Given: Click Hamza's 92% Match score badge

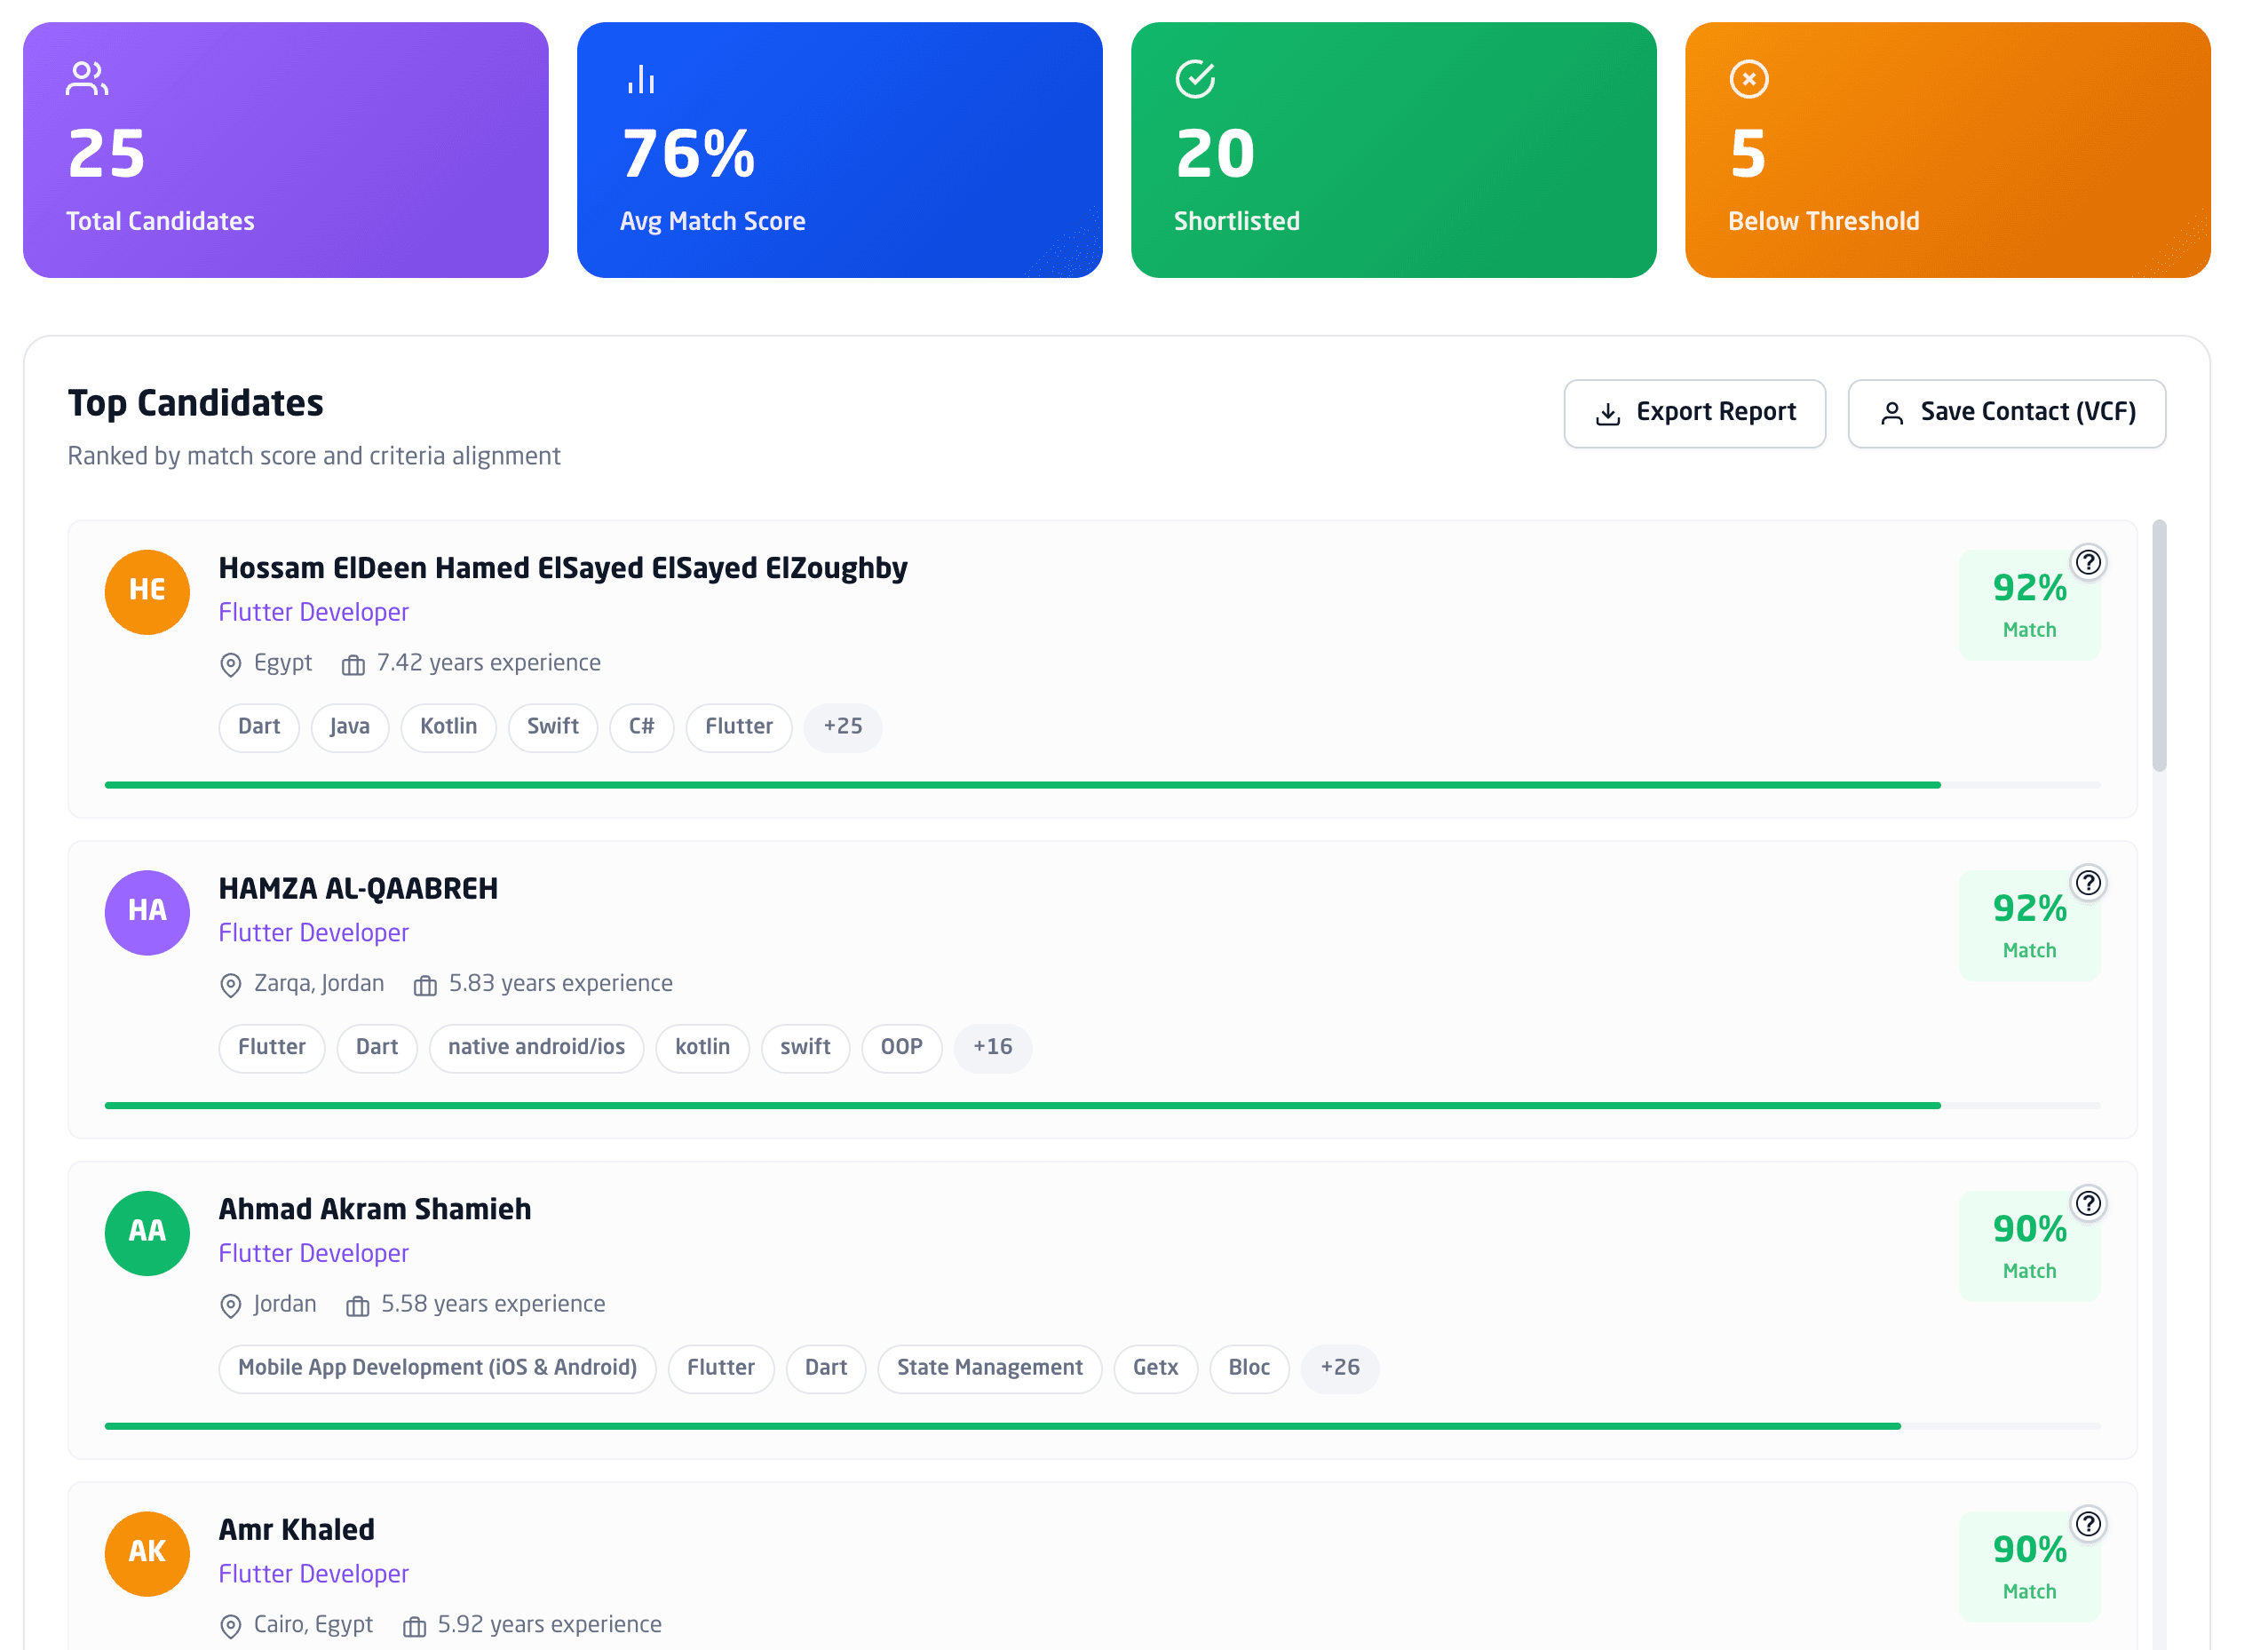Looking at the screenshot, I should 2029,925.
